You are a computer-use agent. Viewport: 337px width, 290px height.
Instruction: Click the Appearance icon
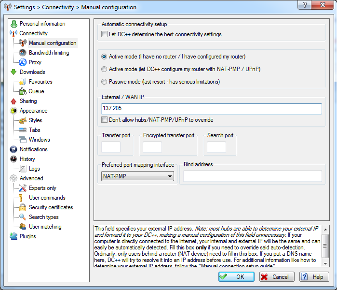pyautogui.click(x=13, y=111)
